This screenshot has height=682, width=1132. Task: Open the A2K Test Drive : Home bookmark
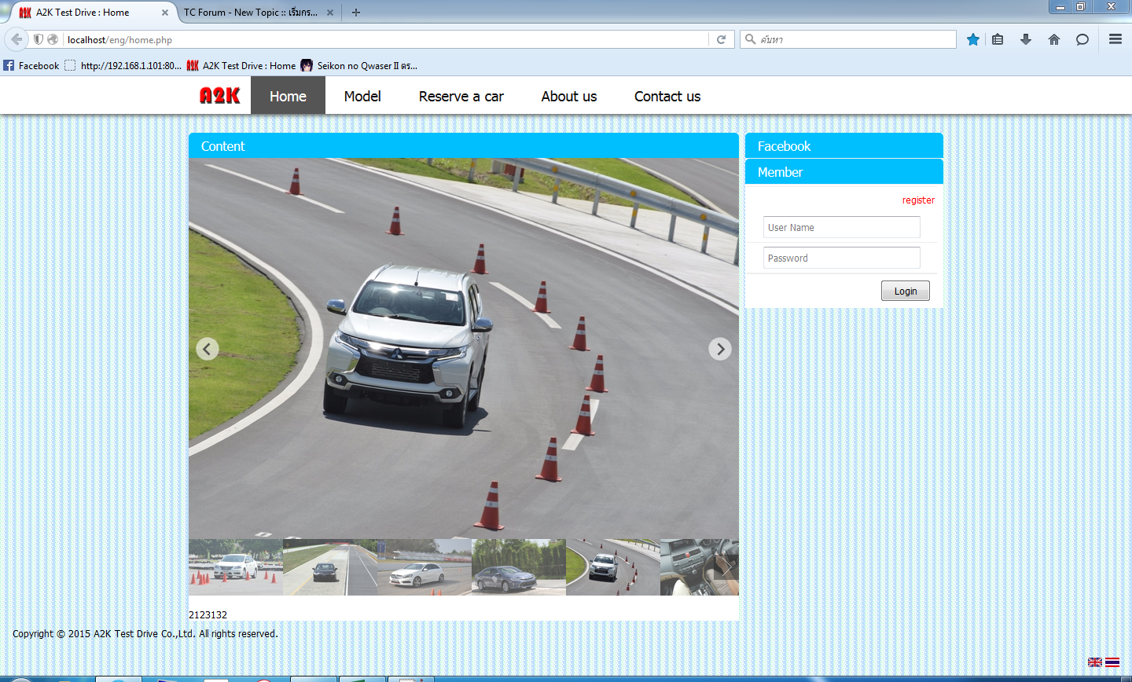point(241,66)
